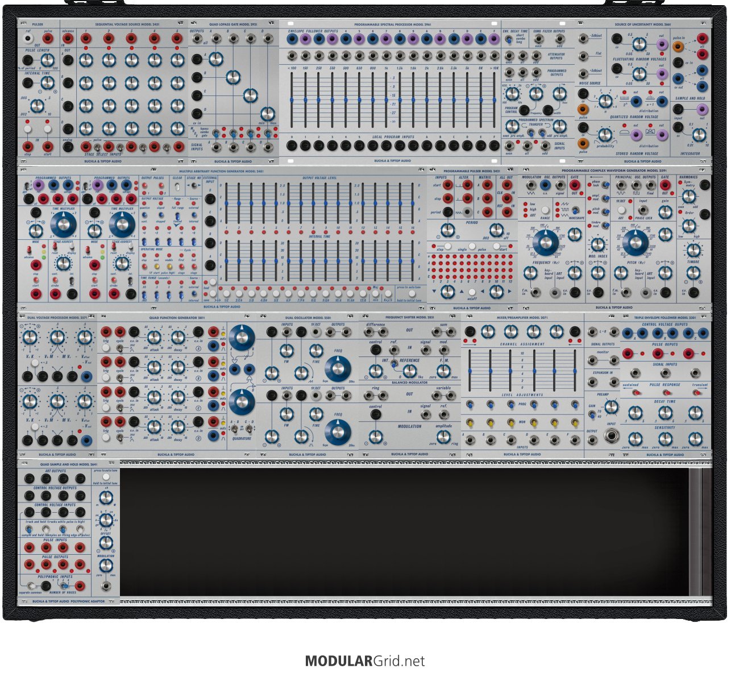Click channel C Sensitivity knob on Envelope Follower
This screenshot has width=731, height=673.
pyautogui.click(x=695, y=439)
